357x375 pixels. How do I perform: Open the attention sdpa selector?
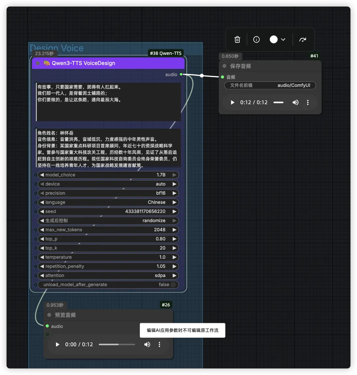[x=108, y=275]
